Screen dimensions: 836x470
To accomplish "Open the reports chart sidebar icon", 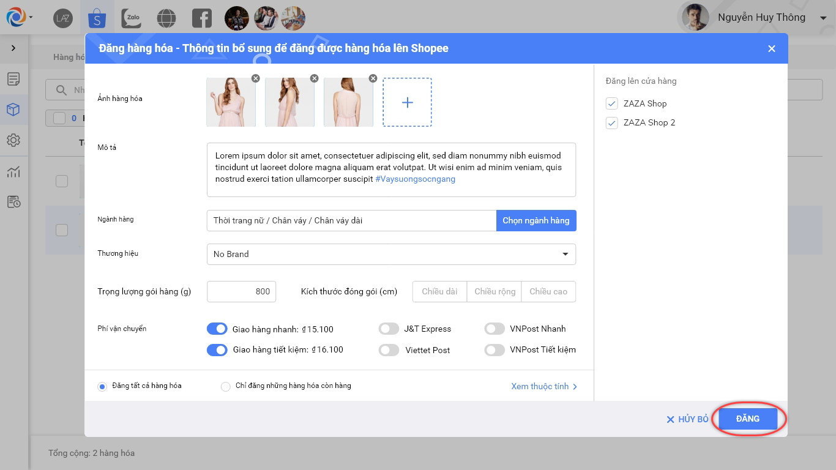I will [x=13, y=172].
